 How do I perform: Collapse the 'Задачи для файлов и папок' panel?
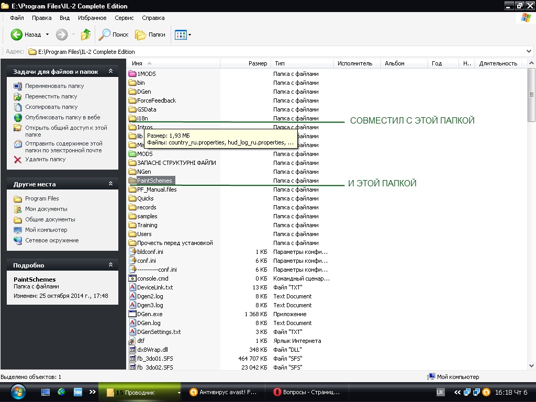tap(110, 71)
